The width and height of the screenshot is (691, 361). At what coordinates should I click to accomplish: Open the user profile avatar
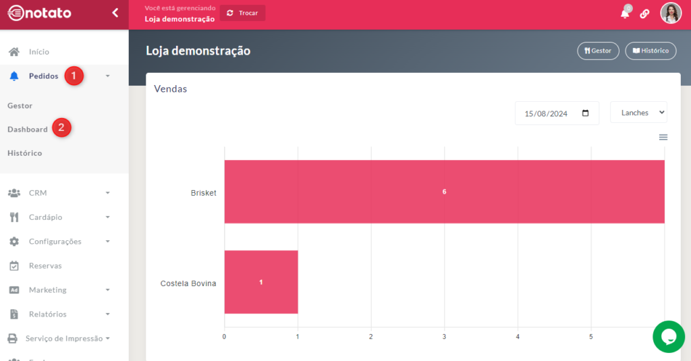click(670, 13)
